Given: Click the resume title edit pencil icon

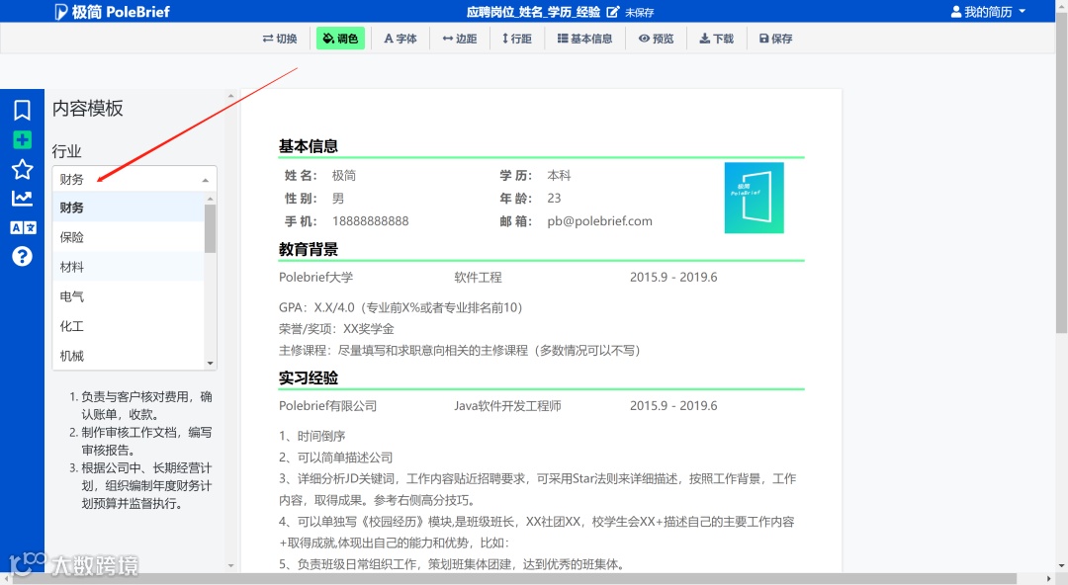Looking at the screenshot, I should [x=612, y=12].
